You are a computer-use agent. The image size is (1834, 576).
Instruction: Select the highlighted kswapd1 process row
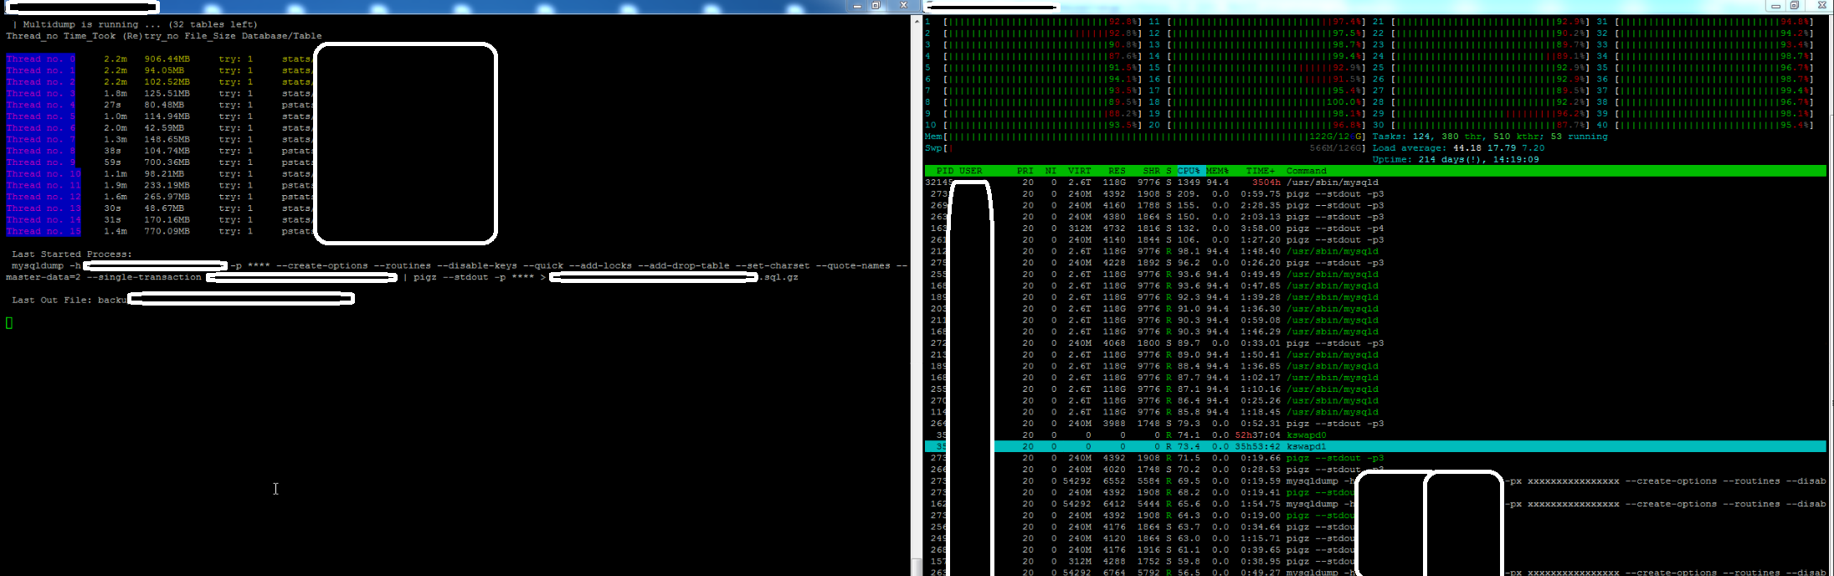tap(1306, 447)
